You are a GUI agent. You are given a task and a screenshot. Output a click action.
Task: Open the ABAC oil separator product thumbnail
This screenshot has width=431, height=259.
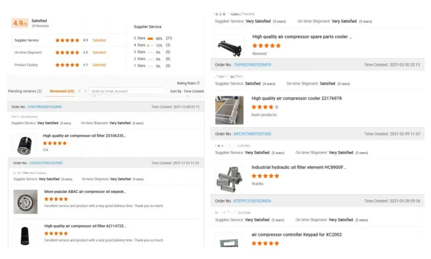click(x=25, y=202)
